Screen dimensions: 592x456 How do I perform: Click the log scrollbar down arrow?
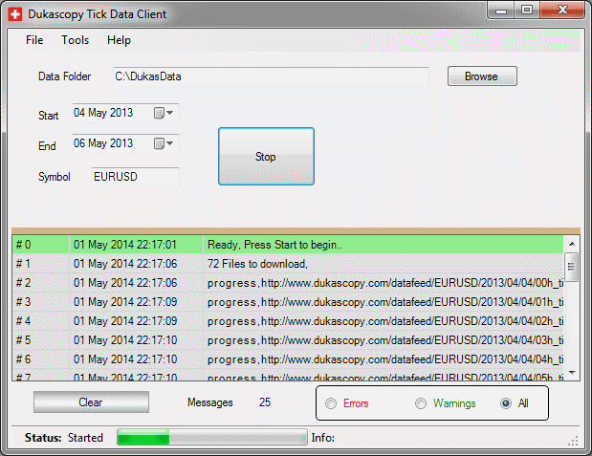click(572, 373)
